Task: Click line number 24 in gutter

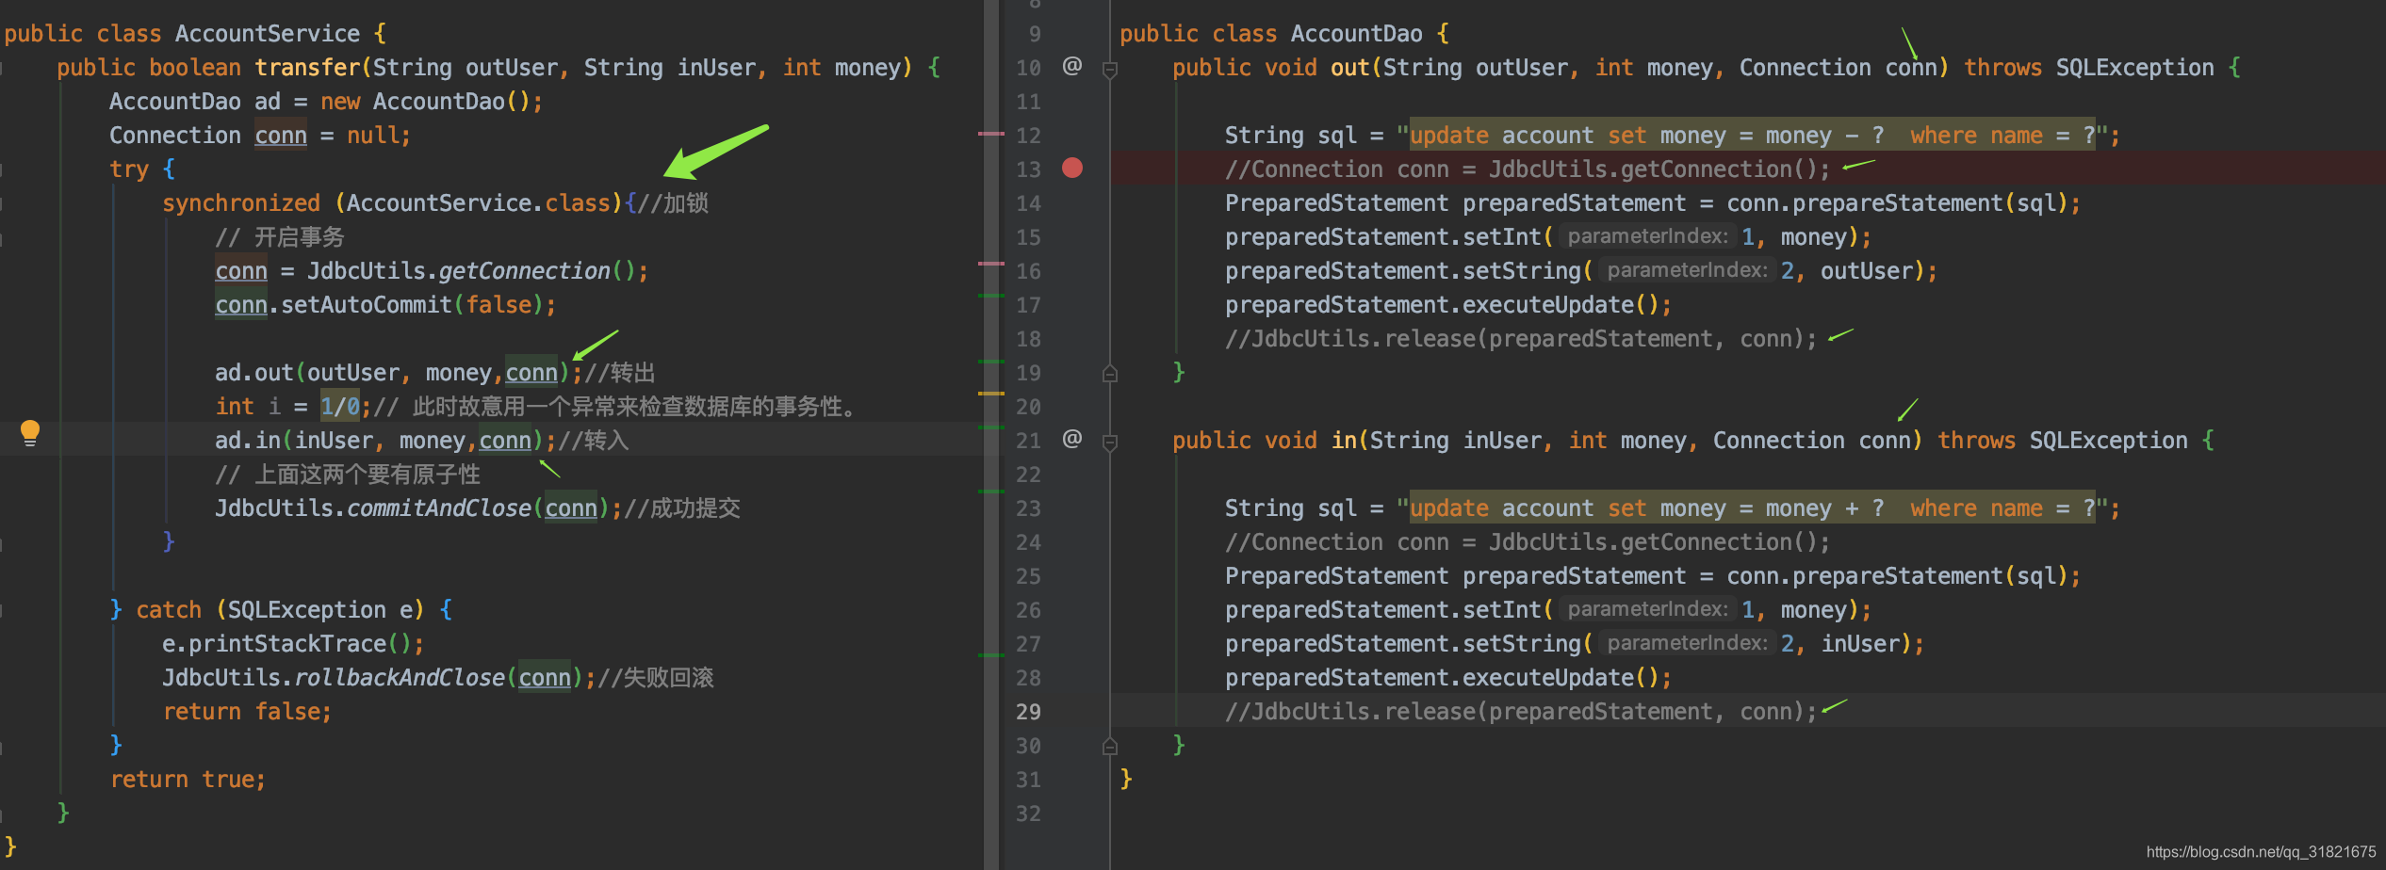Action: (1028, 542)
